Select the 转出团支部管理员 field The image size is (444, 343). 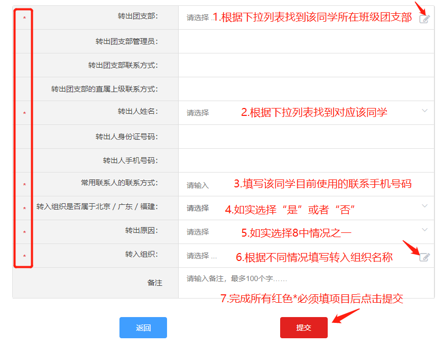click(307, 41)
